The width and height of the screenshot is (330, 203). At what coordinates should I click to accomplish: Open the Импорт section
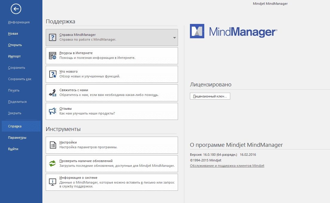14,56
